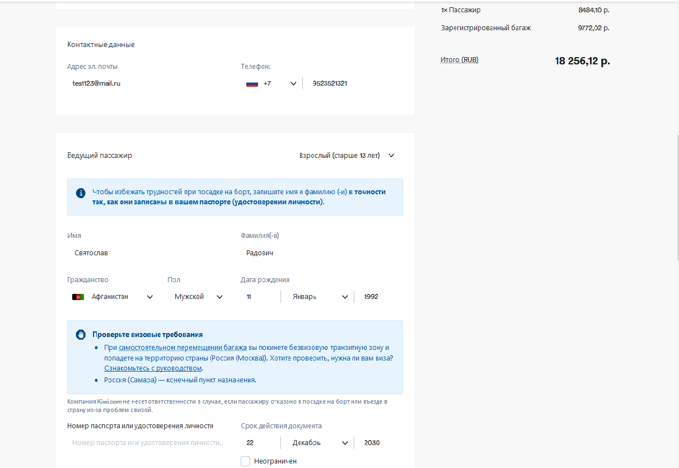Click the Ведущий пассажир heading
The image size is (679, 468).
coord(100,156)
